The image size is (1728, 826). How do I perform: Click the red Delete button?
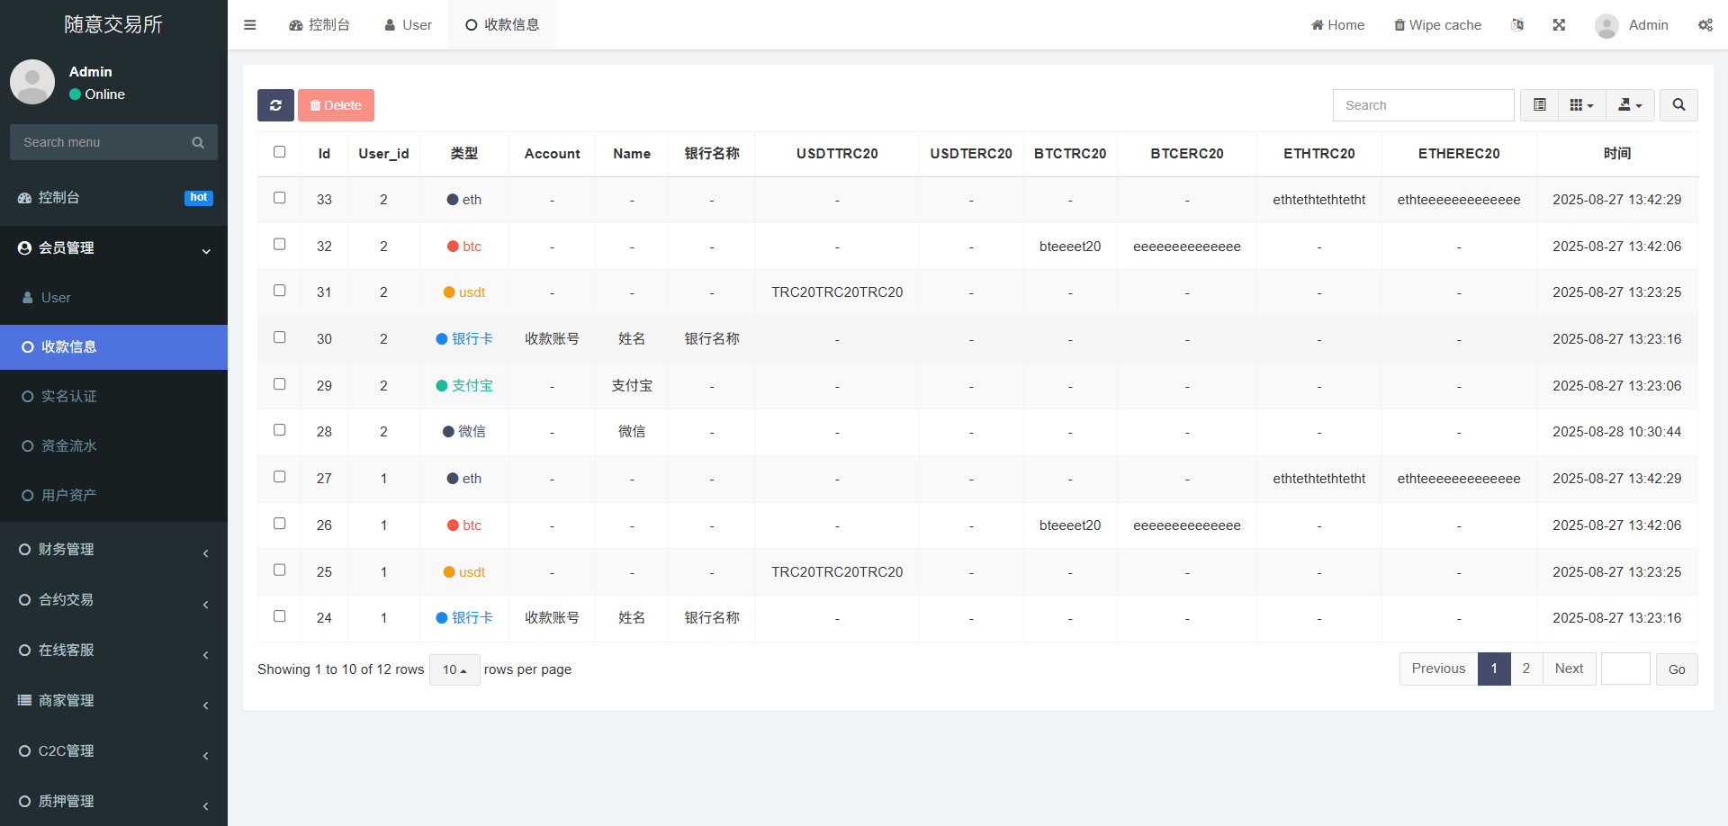(336, 105)
